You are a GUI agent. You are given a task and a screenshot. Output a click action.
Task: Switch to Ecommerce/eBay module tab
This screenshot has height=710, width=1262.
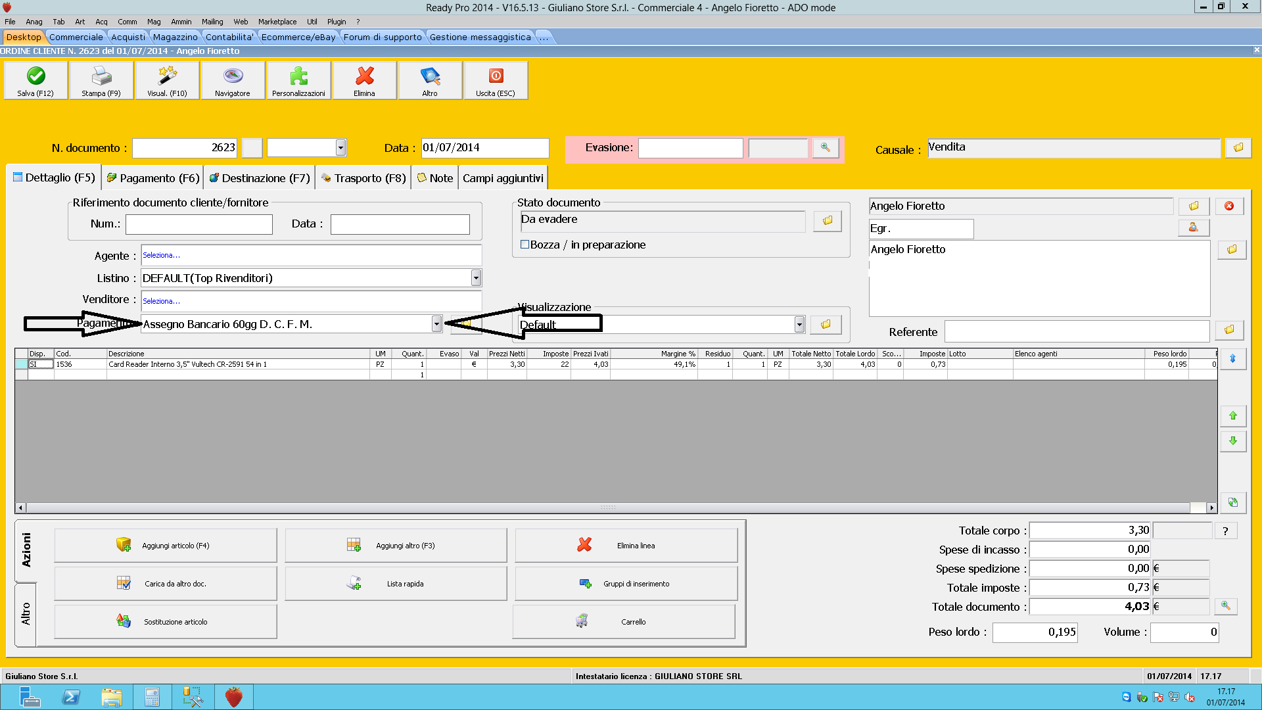(298, 37)
